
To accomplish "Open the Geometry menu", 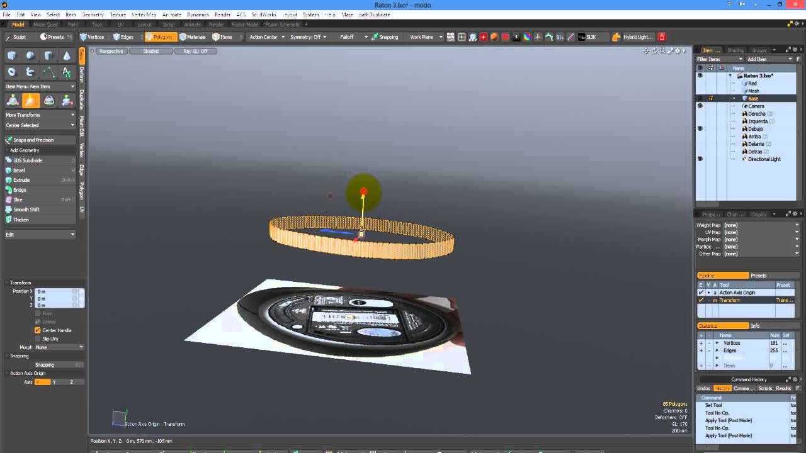I will (x=93, y=14).
